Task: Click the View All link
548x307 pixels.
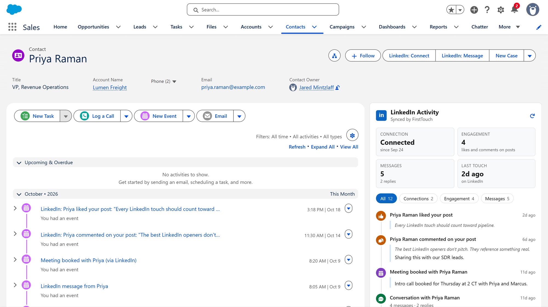Action: pos(349,147)
